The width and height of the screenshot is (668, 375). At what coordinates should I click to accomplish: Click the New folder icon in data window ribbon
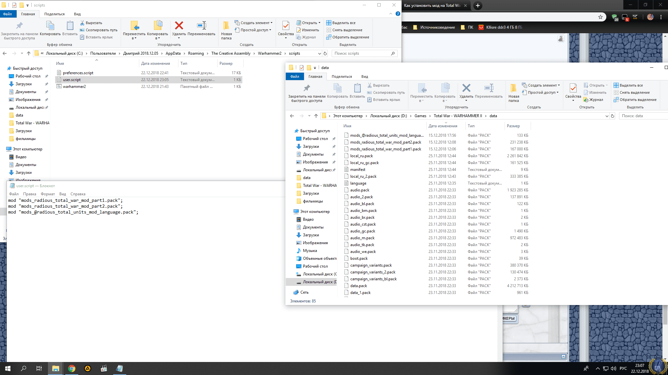click(x=513, y=89)
